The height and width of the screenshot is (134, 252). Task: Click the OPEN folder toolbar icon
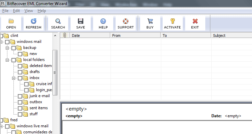[x=11, y=21]
